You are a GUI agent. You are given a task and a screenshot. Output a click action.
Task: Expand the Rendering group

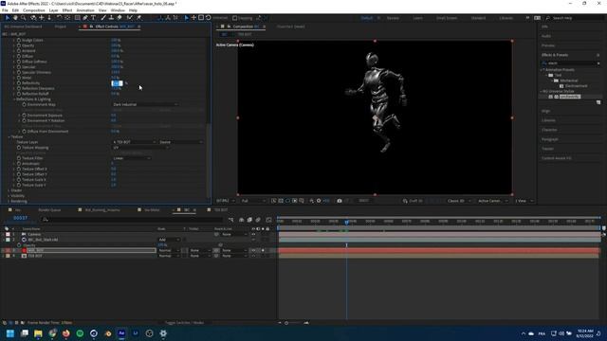click(9, 201)
